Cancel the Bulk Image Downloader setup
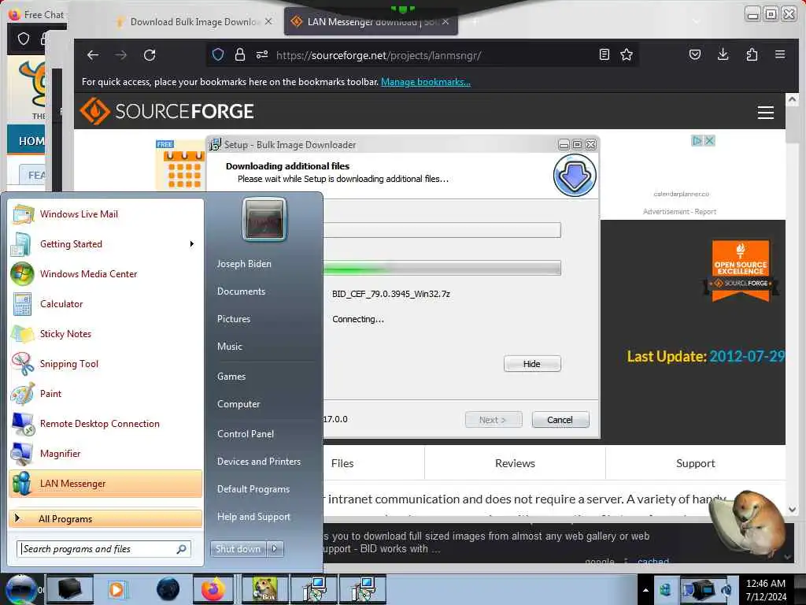This screenshot has height=605, width=806. pyautogui.click(x=560, y=420)
